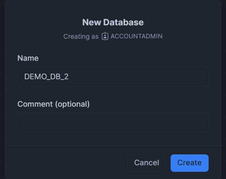Click the Name field label
The width and height of the screenshot is (226, 179).
(28, 58)
